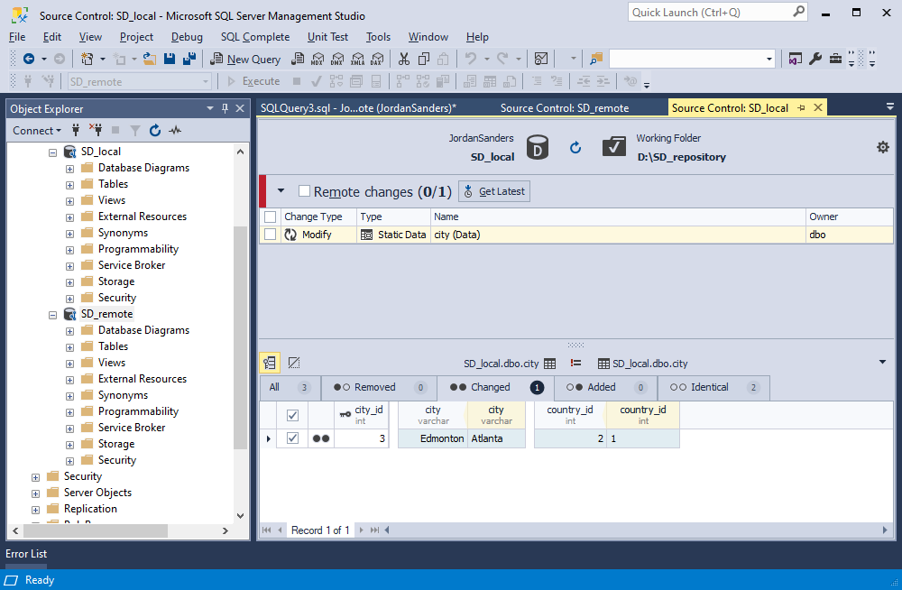This screenshot has width=902, height=590.
Task: Click the Open File folder icon
Action: click(150, 59)
